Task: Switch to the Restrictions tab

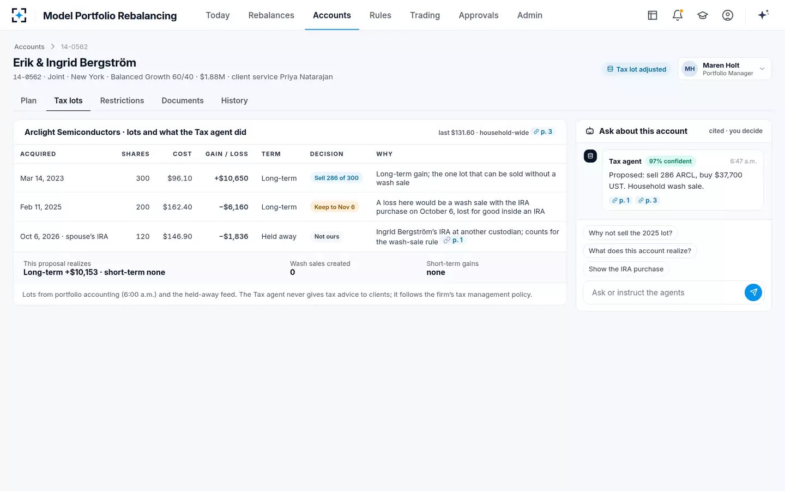Action: [122, 100]
